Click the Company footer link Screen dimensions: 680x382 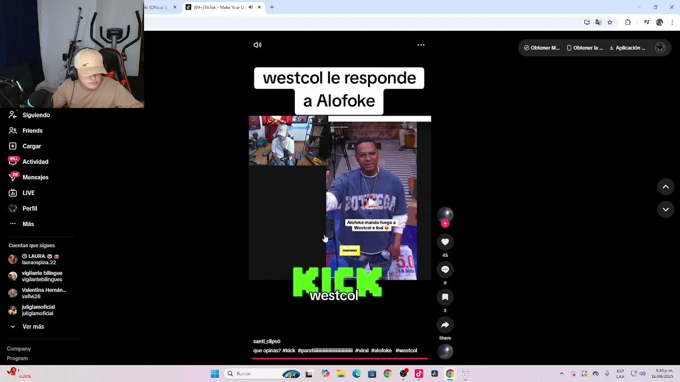[x=19, y=349]
